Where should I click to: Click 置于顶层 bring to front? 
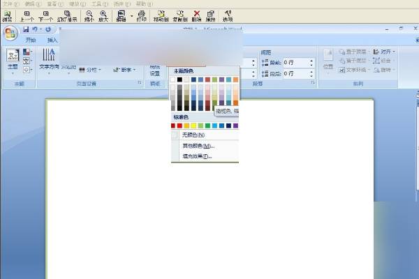pyautogui.click(x=354, y=52)
